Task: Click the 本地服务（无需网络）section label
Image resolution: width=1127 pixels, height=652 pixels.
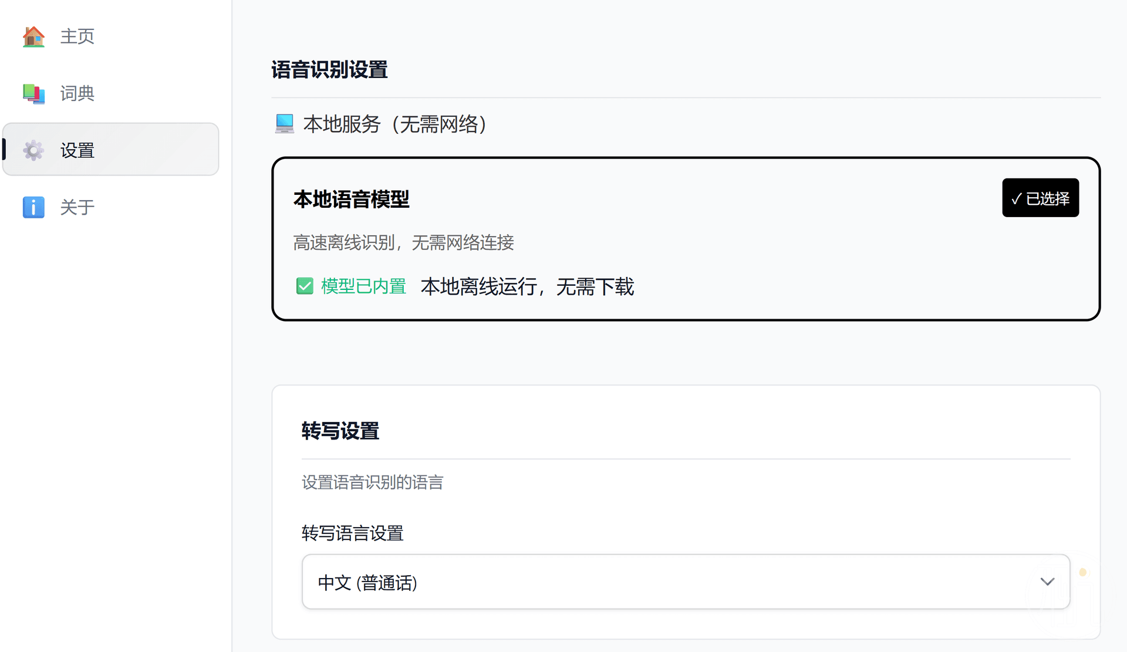Action: click(395, 124)
